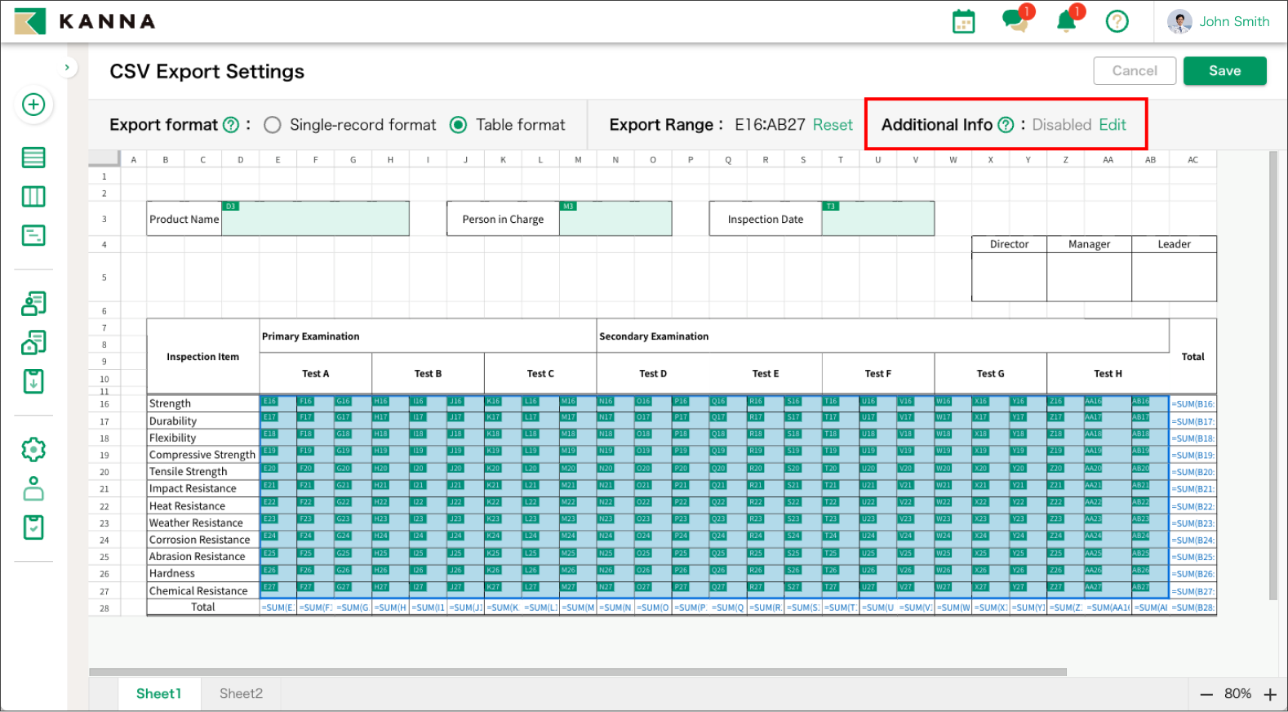The width and height of the screenshot is (1288, 712).
Task: Click the Additional Info help icon
Action: [x=1006, y=125]
